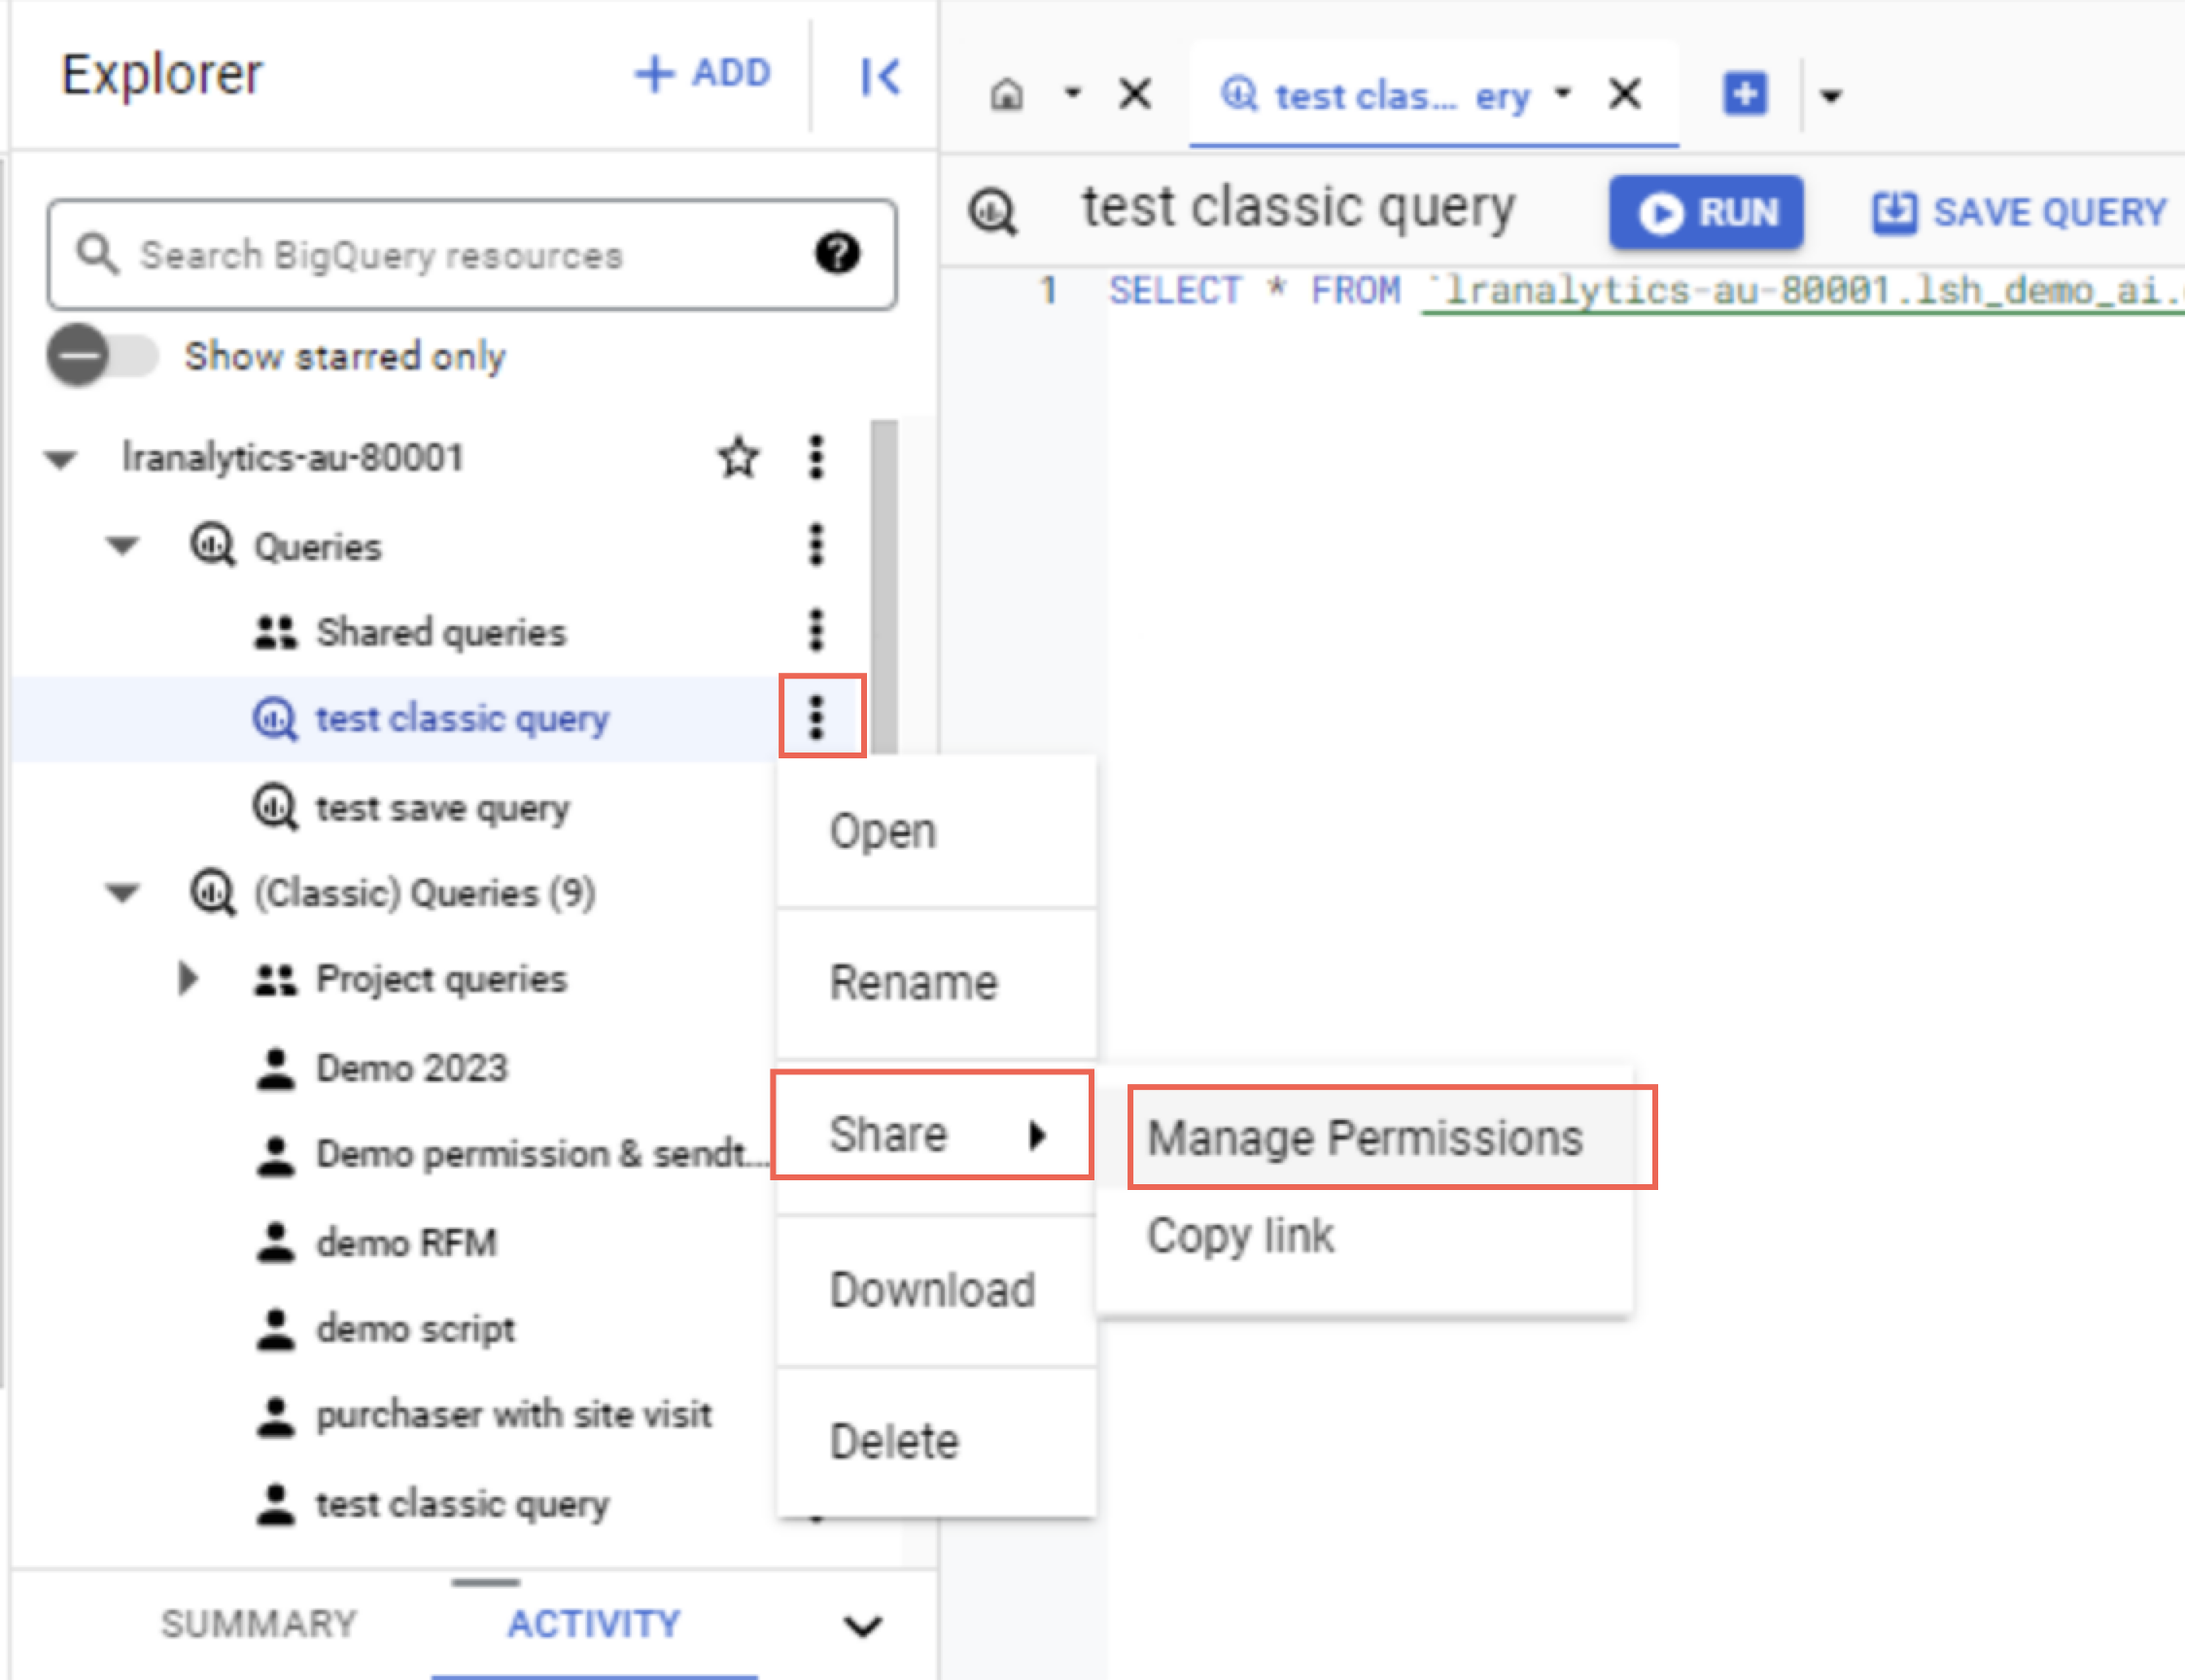Collapse the Explorer panel with the arrow icon
2185x1680 pixels.
(880, 76)
